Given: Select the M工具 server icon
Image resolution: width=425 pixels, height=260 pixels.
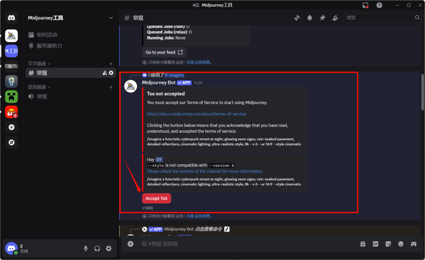Looking at the screenshot, I should click(11, 51).
